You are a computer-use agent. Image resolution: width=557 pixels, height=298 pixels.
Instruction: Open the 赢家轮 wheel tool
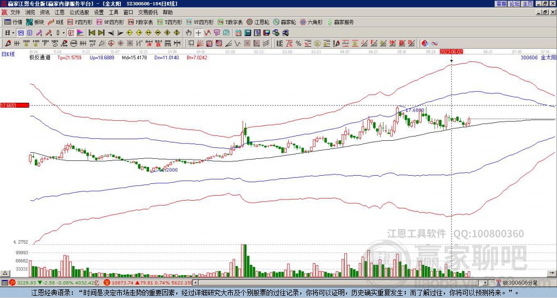[284, 22]
